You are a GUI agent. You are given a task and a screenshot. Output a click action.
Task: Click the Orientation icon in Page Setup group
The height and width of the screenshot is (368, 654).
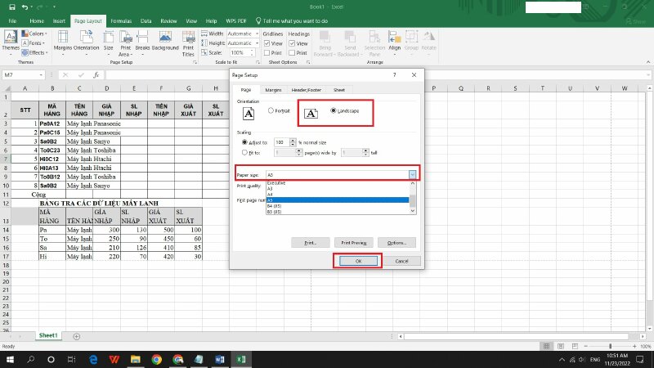tap(87, 42)
